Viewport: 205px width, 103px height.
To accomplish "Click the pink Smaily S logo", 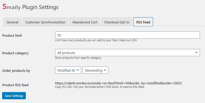I will tap(5, 7).
